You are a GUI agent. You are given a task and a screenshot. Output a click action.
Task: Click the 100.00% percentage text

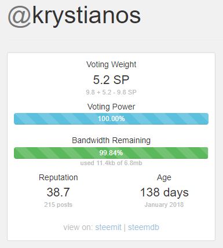[x=111, y=119]
